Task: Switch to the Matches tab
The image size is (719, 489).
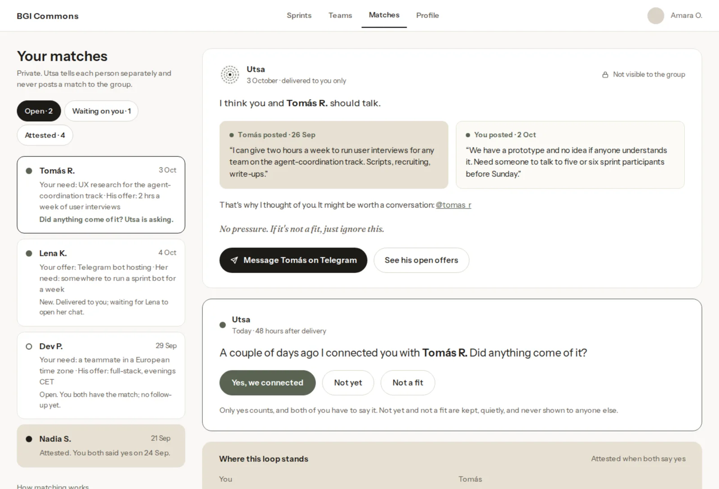Action: click(384, 15)
